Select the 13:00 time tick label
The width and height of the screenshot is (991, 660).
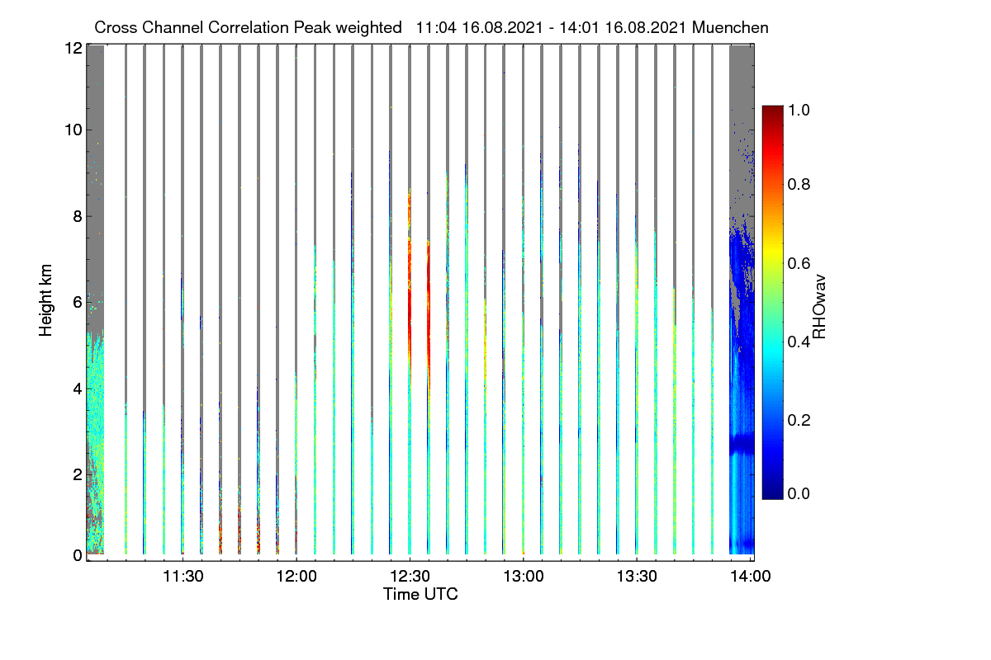point(523,576)
